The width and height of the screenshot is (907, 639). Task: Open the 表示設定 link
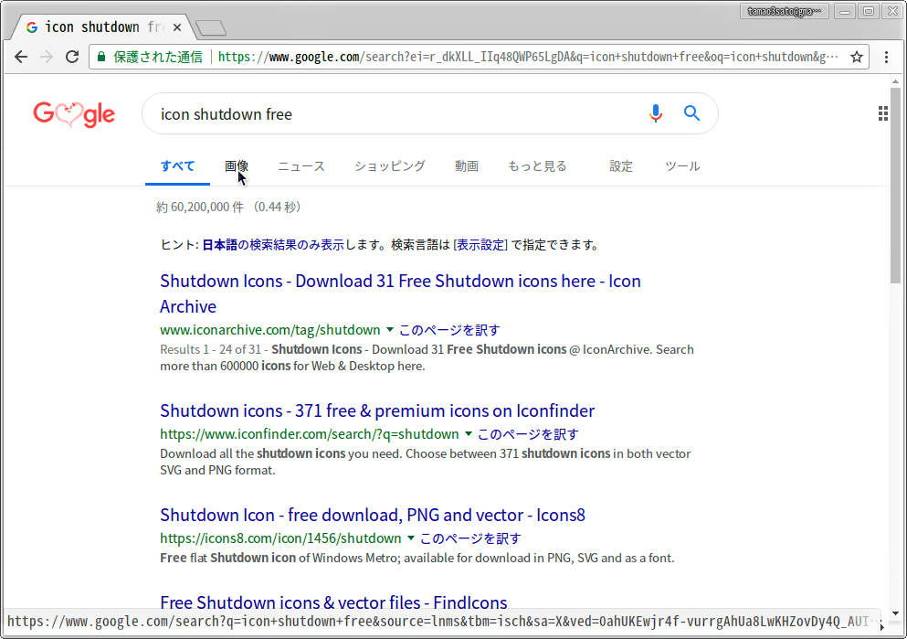480,245
